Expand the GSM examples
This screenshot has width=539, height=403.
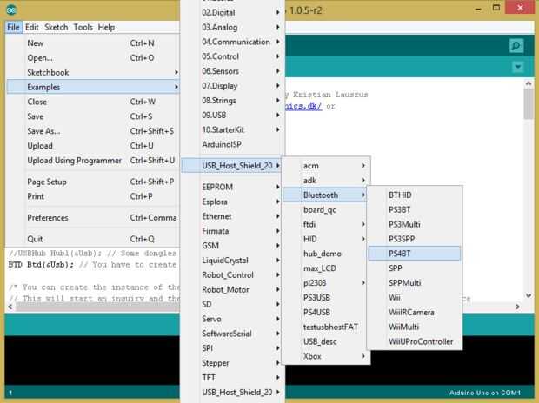point(232,246)
